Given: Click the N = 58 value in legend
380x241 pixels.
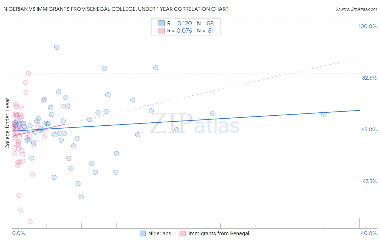Looking at the screenshot, I should 205,23.
